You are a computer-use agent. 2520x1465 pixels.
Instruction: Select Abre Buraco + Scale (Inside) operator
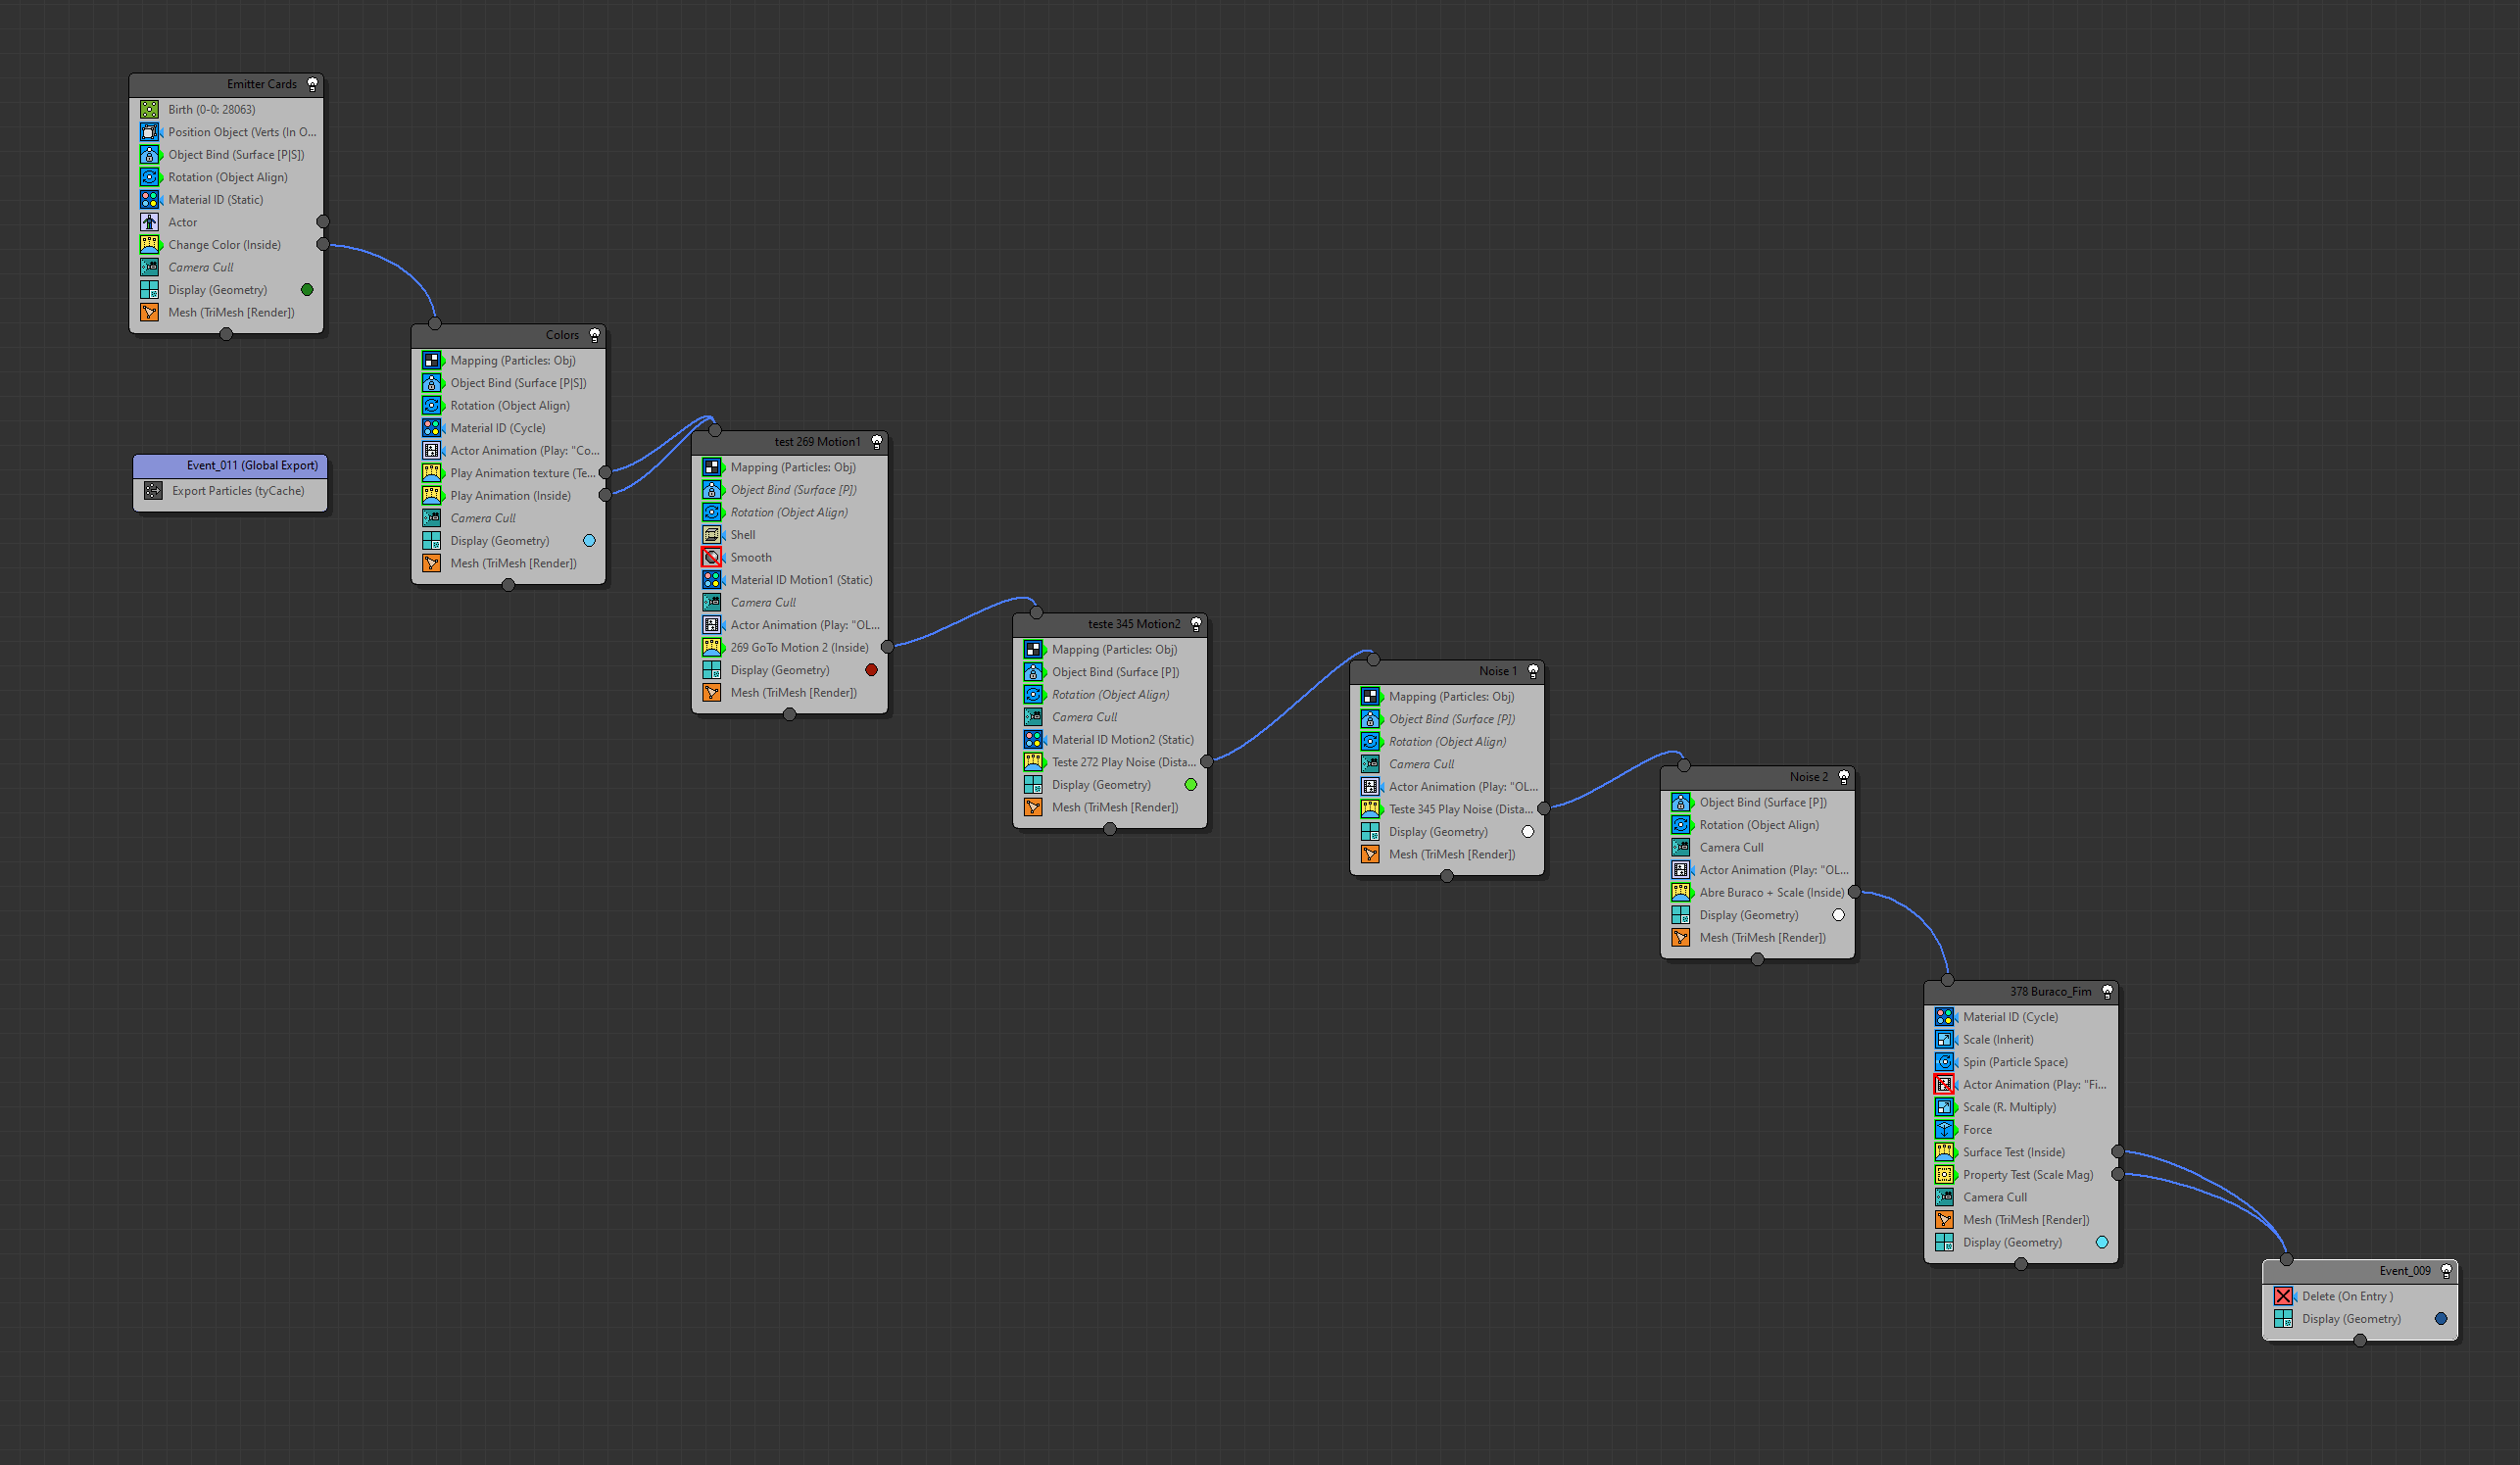(x=1771, y=892)
